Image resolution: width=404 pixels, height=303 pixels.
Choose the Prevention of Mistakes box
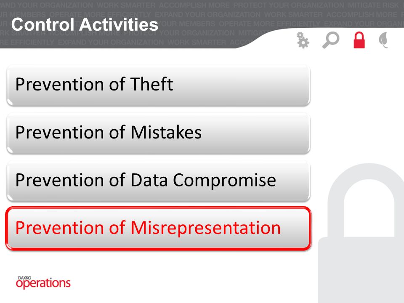point(158,133)
